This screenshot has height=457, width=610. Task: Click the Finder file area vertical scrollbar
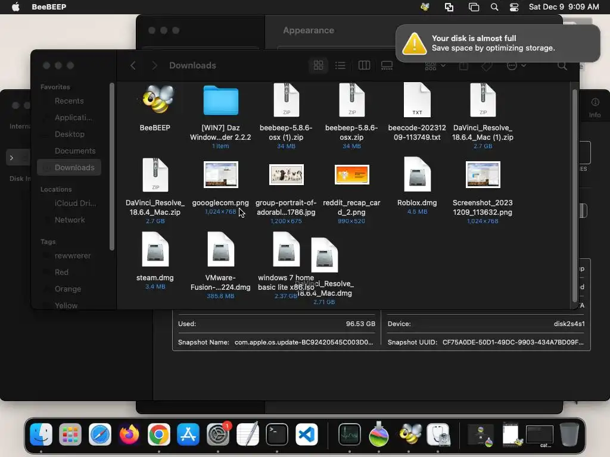coord(575,195)
